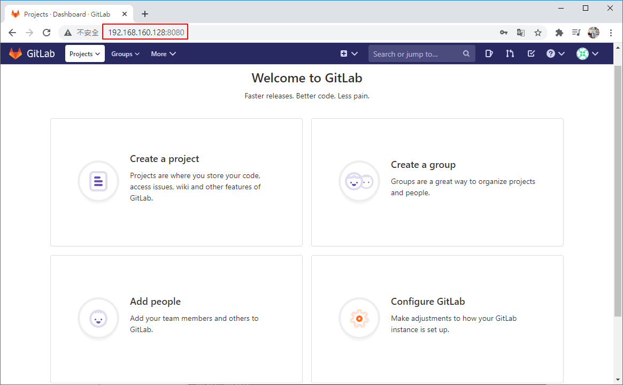623x385 pixels.
Task: Open the Help question mark menu
Action: 555,53
